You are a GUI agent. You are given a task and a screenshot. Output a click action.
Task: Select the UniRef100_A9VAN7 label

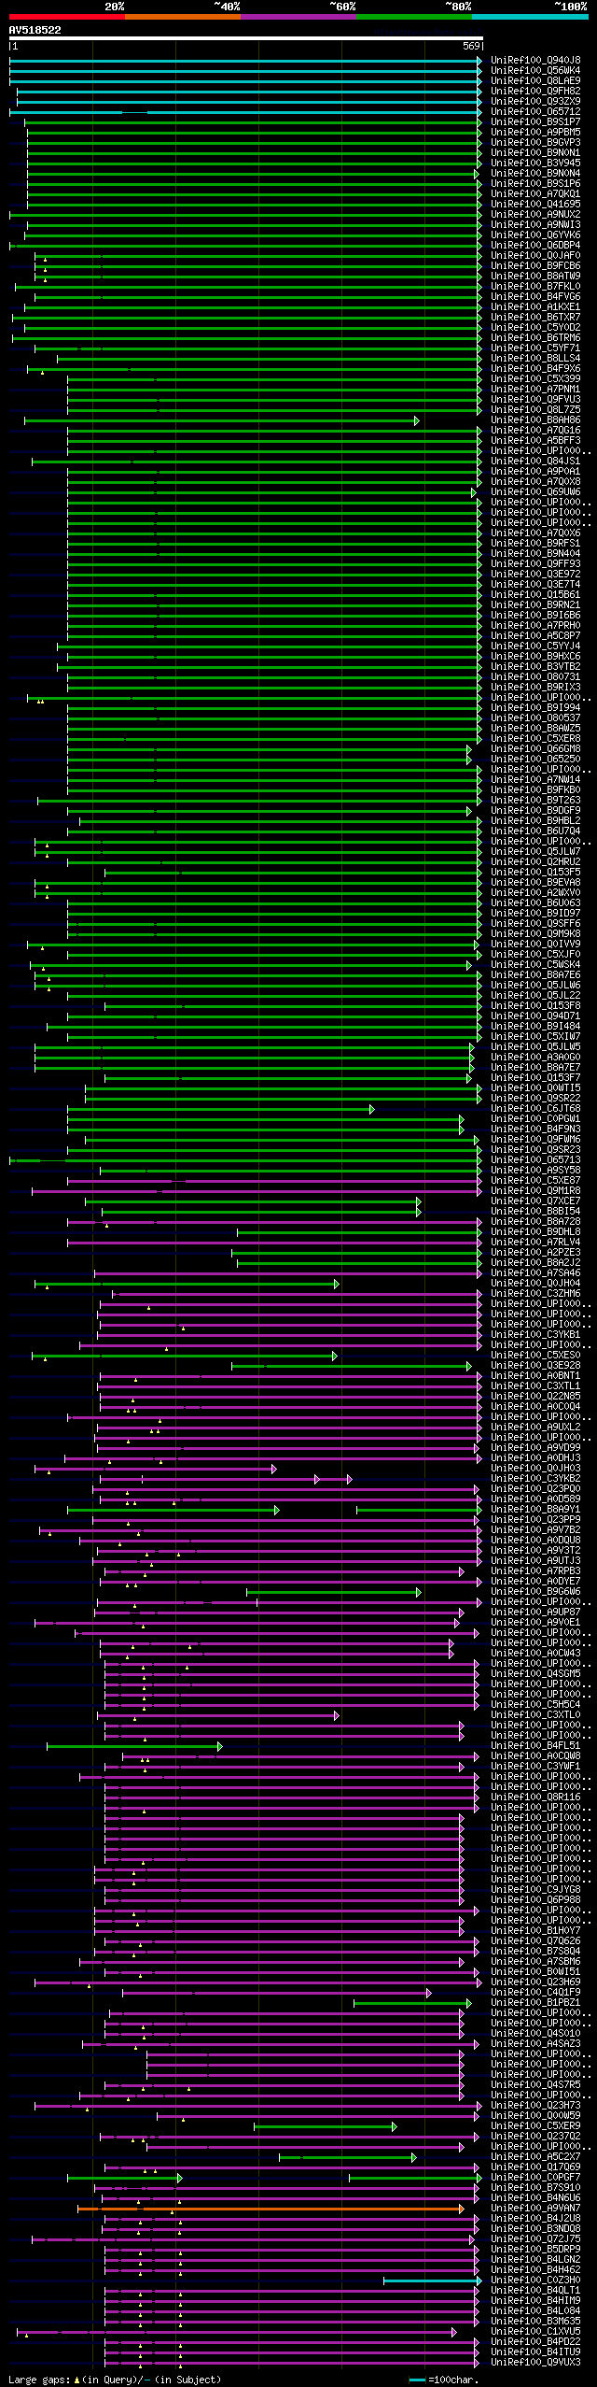(535, 2209)
